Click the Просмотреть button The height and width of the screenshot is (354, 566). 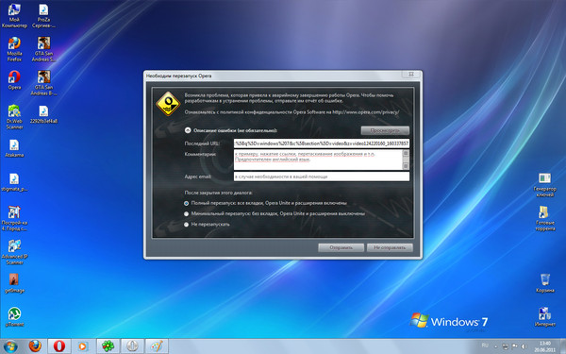[x=385, y=130]
